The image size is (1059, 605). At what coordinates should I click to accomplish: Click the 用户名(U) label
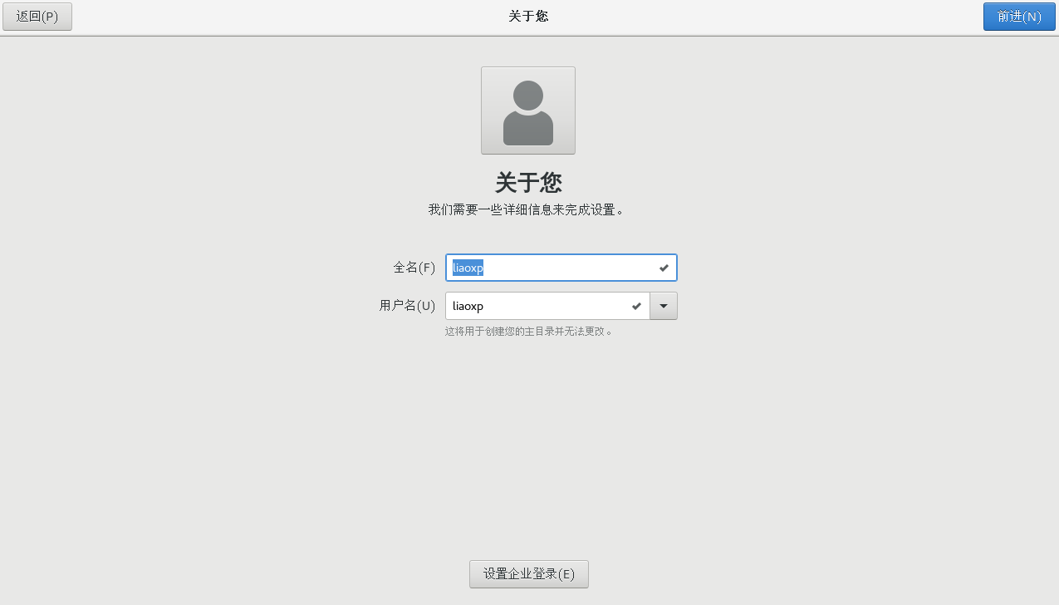pyautogui.click(x=407, y=306)
